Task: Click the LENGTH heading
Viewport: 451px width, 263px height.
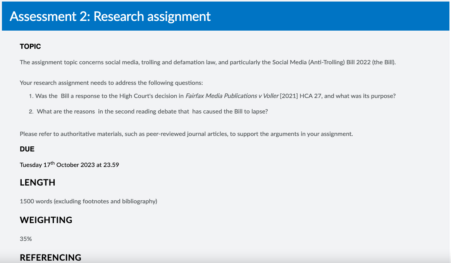Action: (x=38, y=182)
